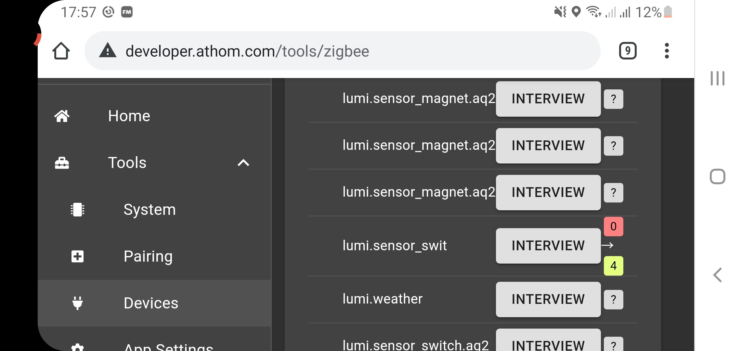Open the System tools page
Viewport: 741px width, 351px height.
(149, 210)
